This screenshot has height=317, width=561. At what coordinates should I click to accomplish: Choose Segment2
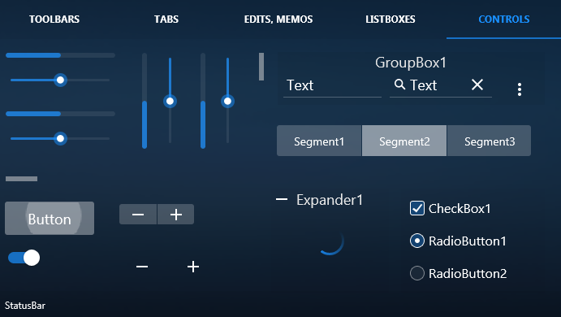click(x=404, y=141)
